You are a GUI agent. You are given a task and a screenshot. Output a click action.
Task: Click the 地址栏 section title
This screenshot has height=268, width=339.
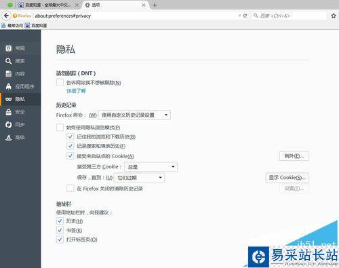click(x=64, y=204)
